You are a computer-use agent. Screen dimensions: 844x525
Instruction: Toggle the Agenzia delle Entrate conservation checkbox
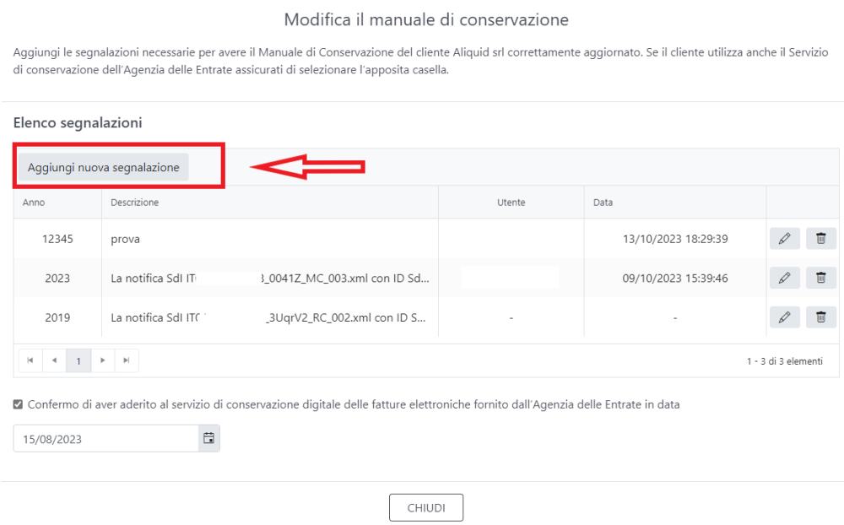point(17,403)
